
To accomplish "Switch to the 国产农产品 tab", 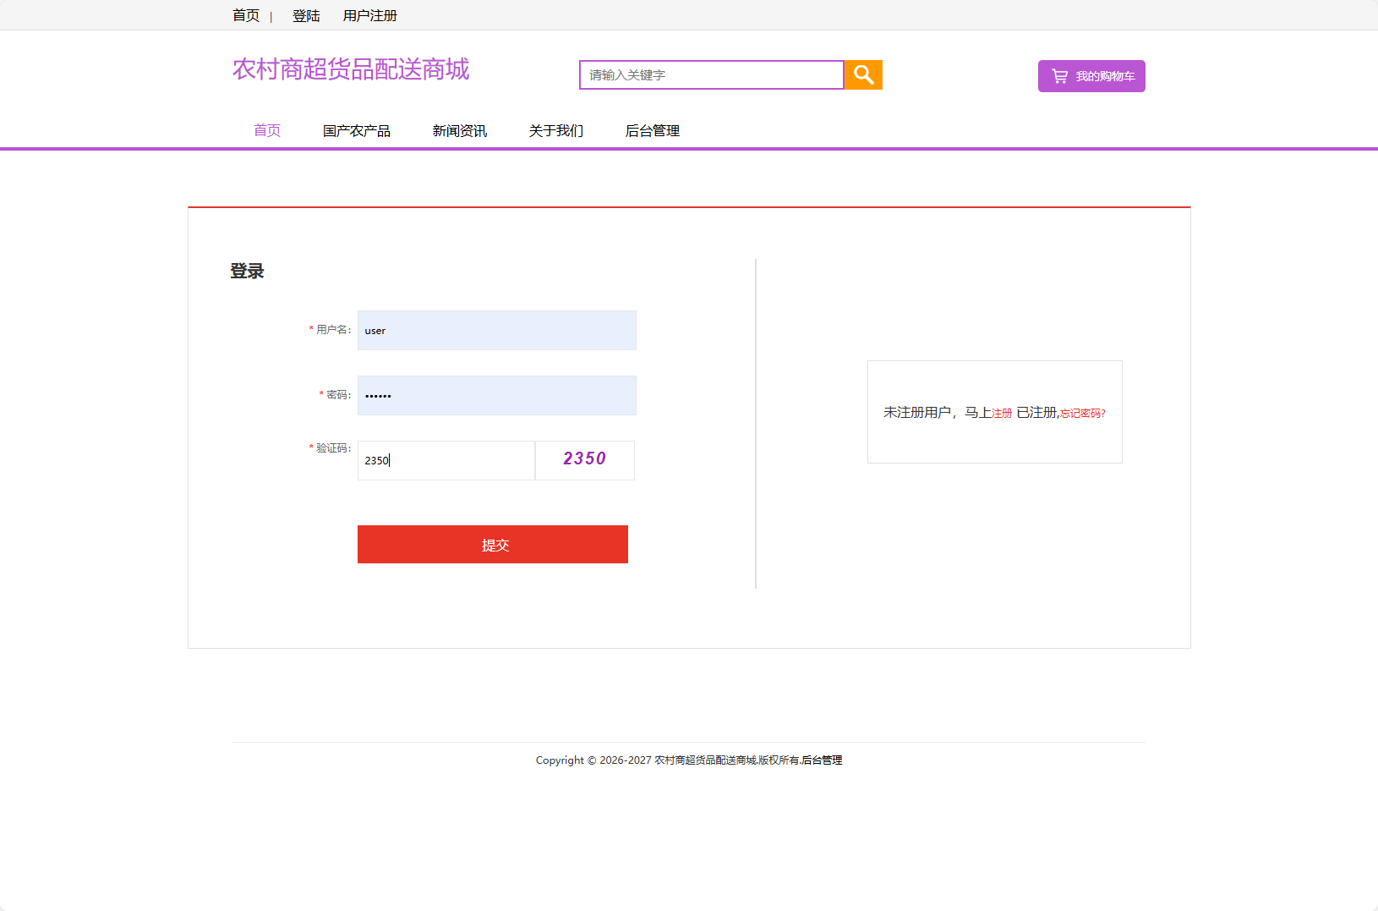I will 356,130.
